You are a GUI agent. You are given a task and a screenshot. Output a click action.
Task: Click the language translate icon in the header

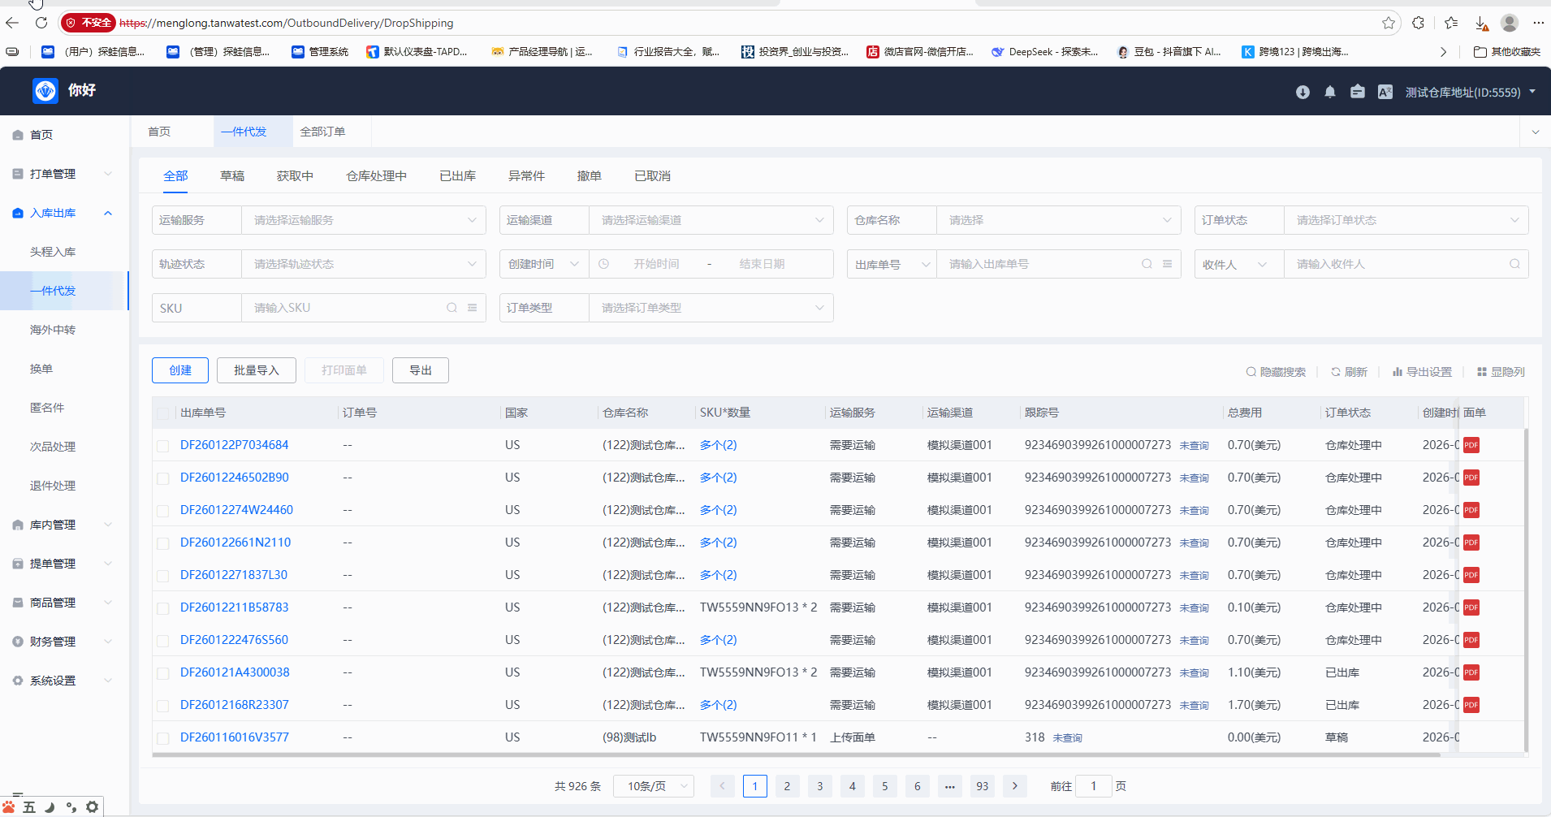[x=1385, y=93]
